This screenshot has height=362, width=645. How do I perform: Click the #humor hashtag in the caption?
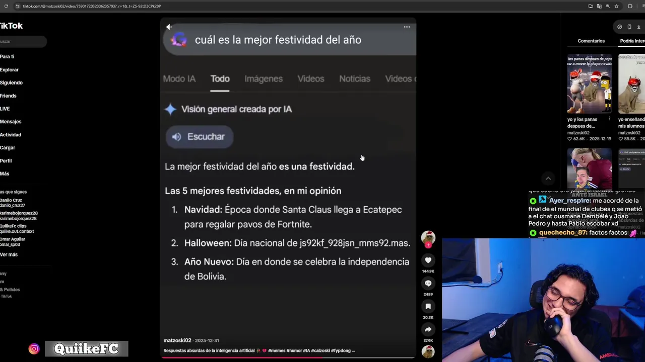[x=294, y=350]
